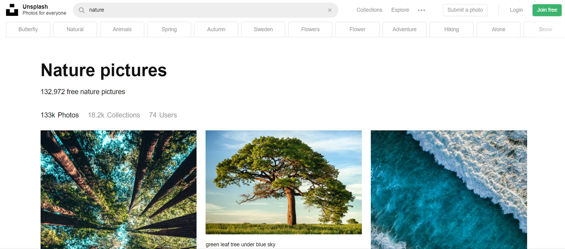Screen dimensions: 565x249
Task: Click the faded Snow tag
Action: pos(544,30)
